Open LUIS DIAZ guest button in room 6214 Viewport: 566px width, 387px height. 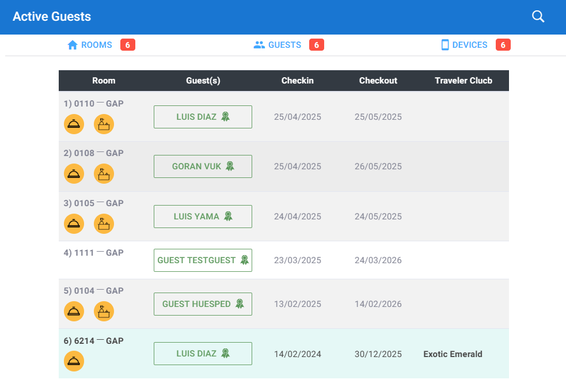click(203, 354)
